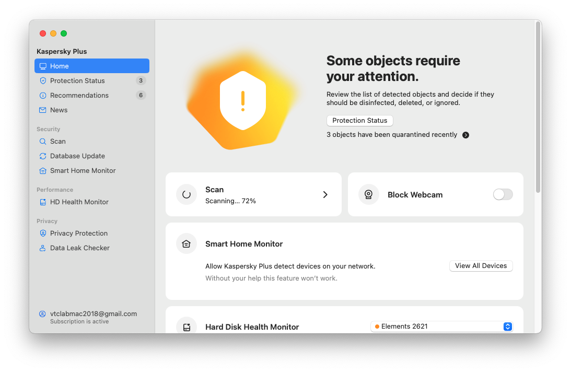Click the 3 objects quarantined recently link

coord(391,135)
